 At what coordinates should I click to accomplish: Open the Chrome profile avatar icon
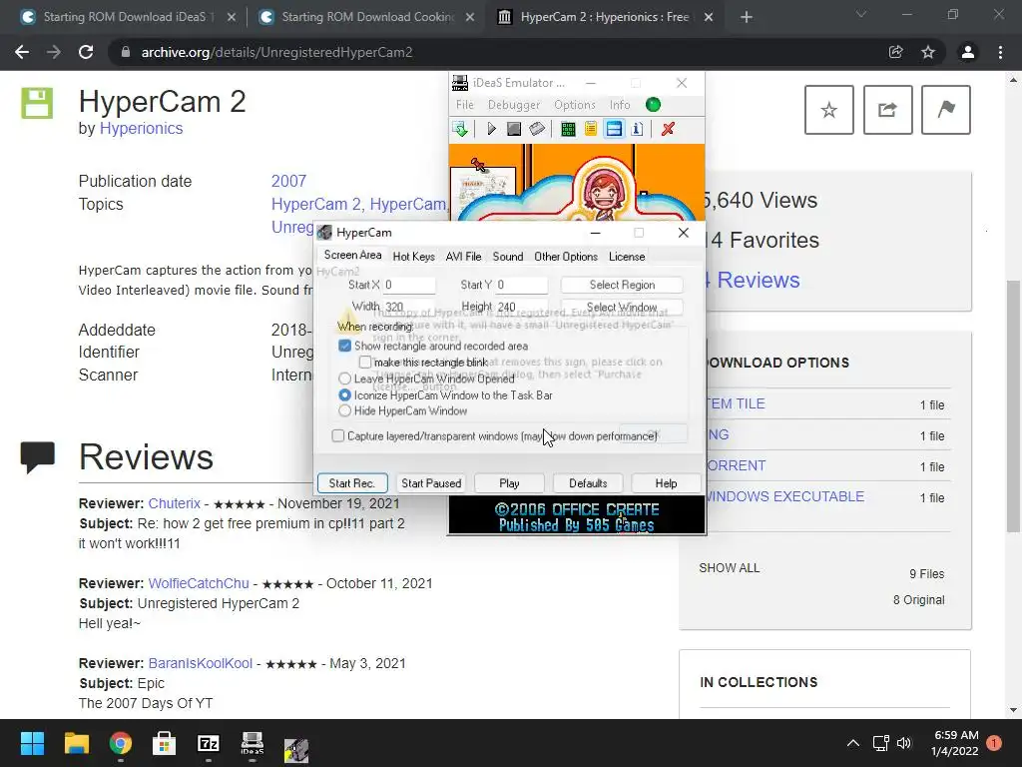coord(968,52)
